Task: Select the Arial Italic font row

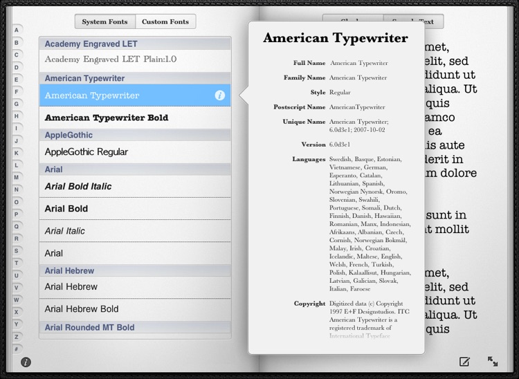Action: click(135, 231)
